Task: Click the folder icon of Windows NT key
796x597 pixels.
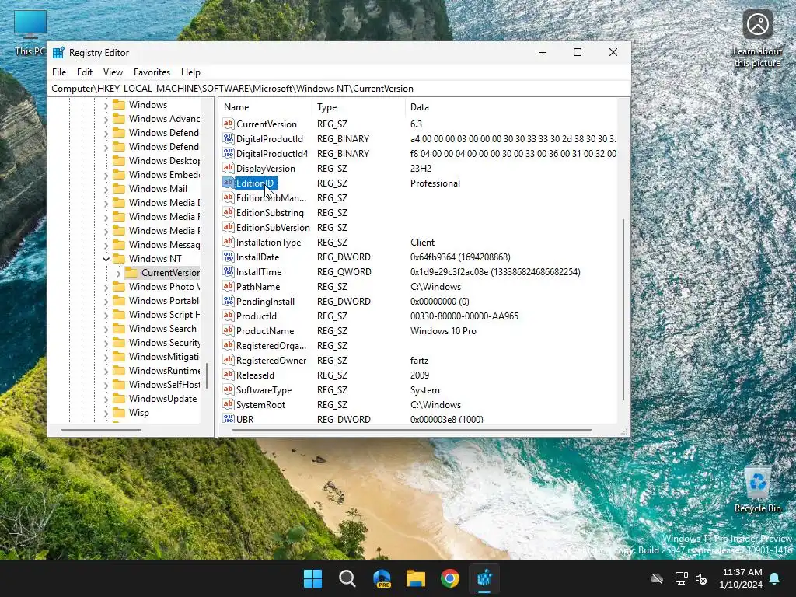Action: coord(119,258)
